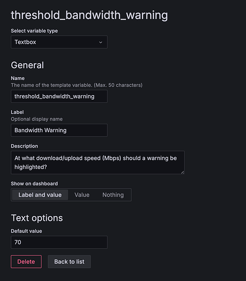Screen dimensions: 246x281
Task: Go back using Back to list
Action: point(69,262)
